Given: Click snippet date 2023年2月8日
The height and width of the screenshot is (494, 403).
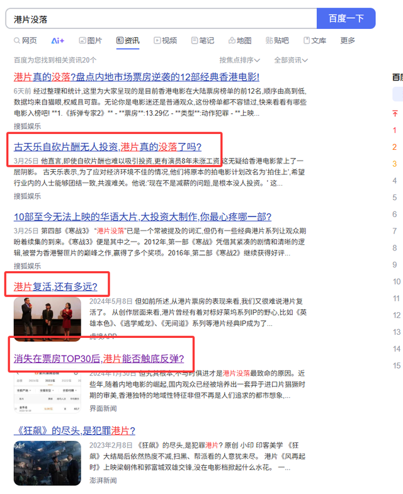Looking at the screenshot, I should click(x=111, y=445).
